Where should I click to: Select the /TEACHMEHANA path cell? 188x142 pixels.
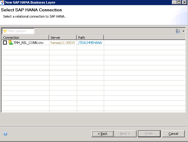click(x=90, y=43)
